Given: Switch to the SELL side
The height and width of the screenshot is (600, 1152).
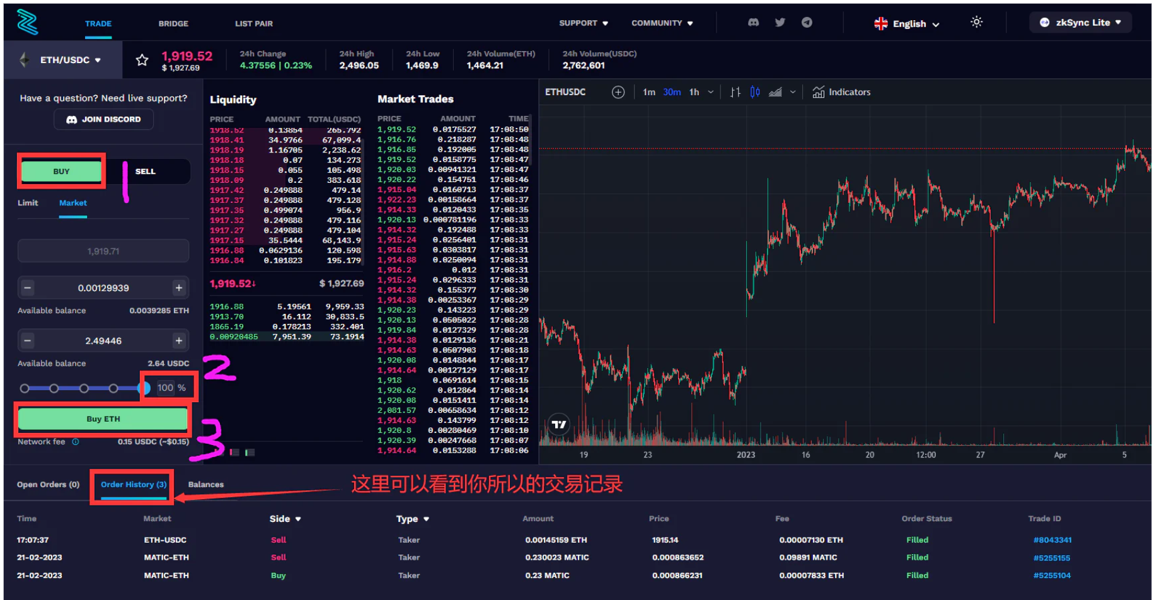Looking at the screenshot, I should click(146, 171).
